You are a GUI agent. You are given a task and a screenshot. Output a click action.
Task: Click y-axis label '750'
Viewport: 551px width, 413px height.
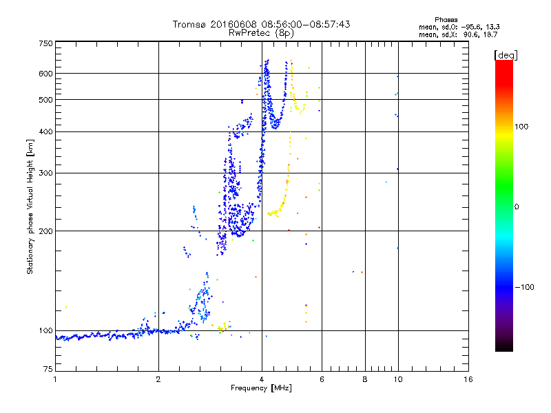(45, 43)
